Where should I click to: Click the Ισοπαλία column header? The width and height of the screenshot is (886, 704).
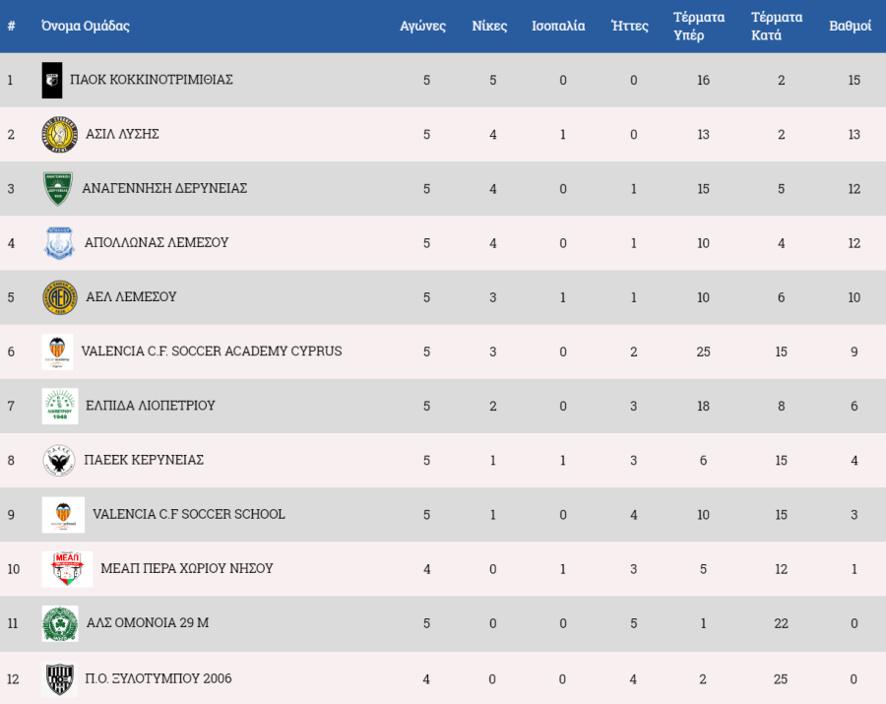[558, 26]
